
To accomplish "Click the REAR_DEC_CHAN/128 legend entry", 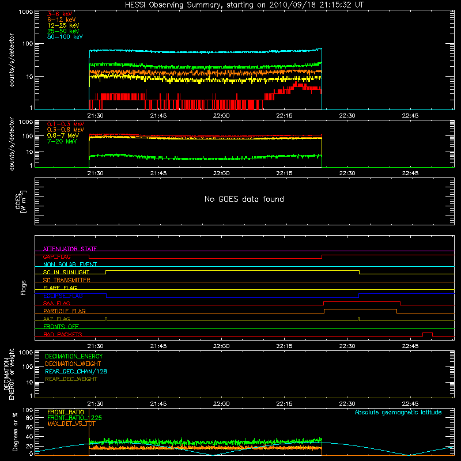I will click(x=76, y=371).
